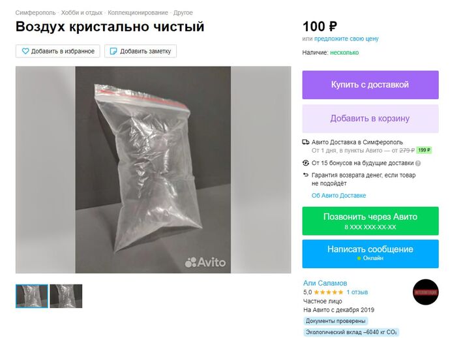Image resolution: width=476 pixels, height=338 pixels.
Task: Open seller profile Али Саламов
Action: 325,283
